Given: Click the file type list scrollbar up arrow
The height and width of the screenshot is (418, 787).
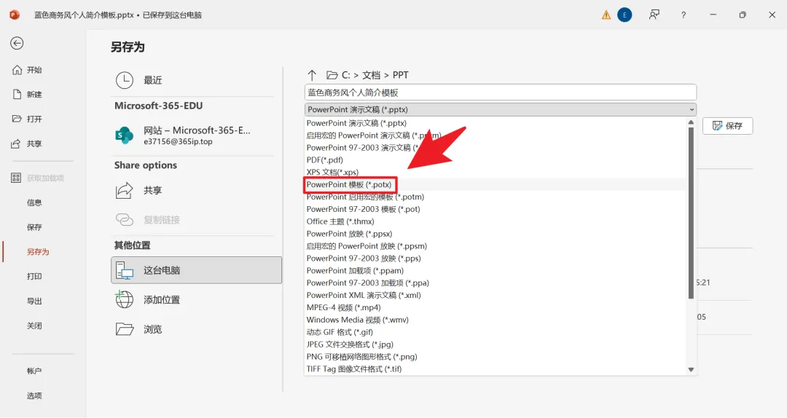Looking at the screenshot, I should coord(691,122).
